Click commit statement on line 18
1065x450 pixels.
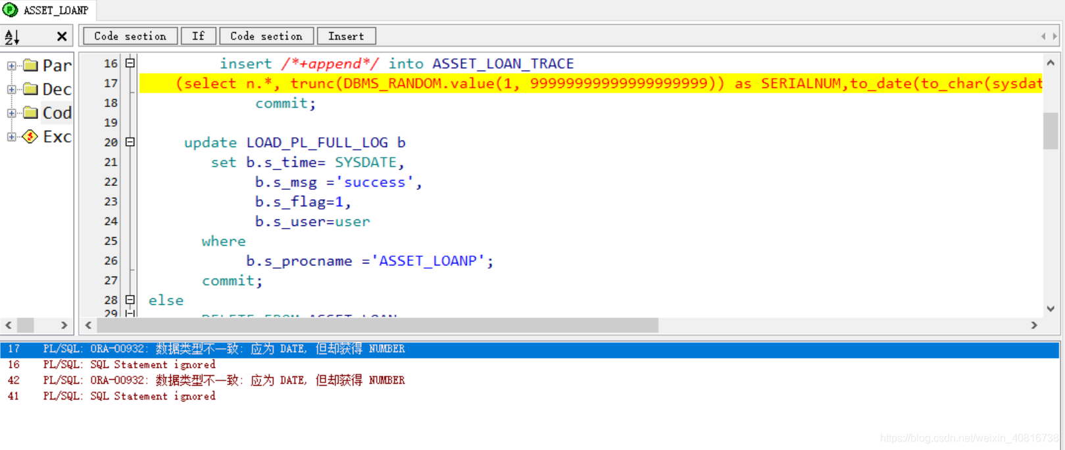point(285,103)
